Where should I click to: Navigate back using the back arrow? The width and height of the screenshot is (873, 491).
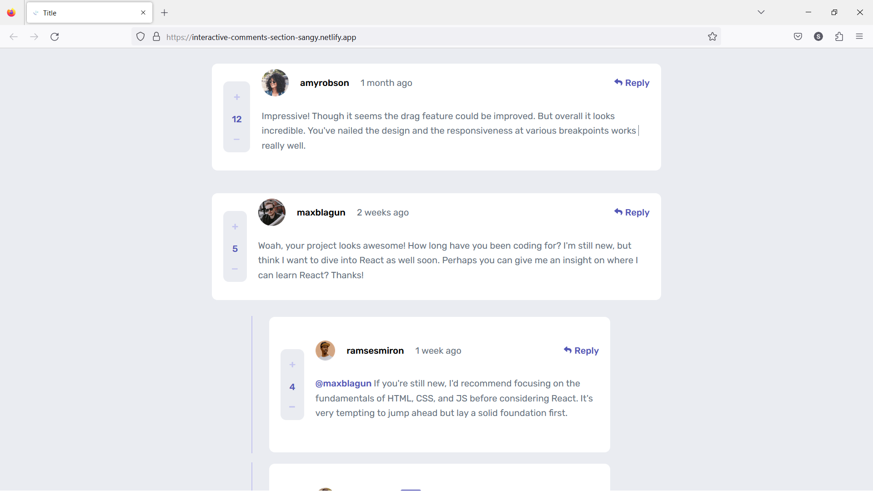(x=13, y=37)
